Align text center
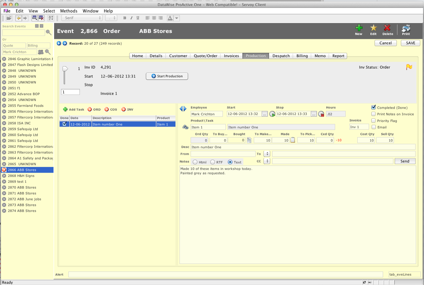 tap(154, 18)
